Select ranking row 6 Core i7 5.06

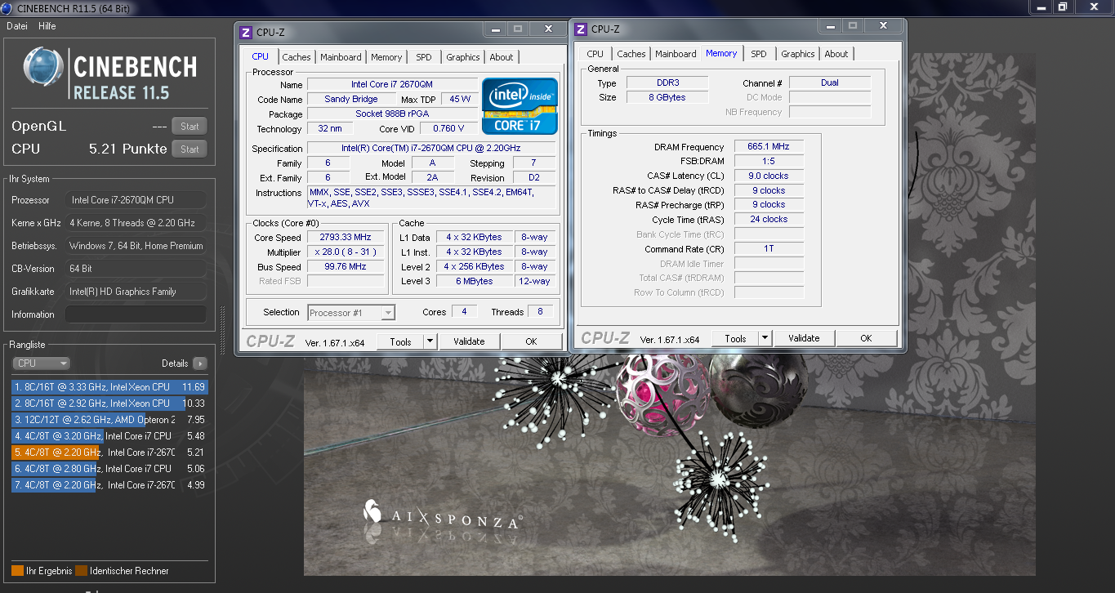pos(109,469)
